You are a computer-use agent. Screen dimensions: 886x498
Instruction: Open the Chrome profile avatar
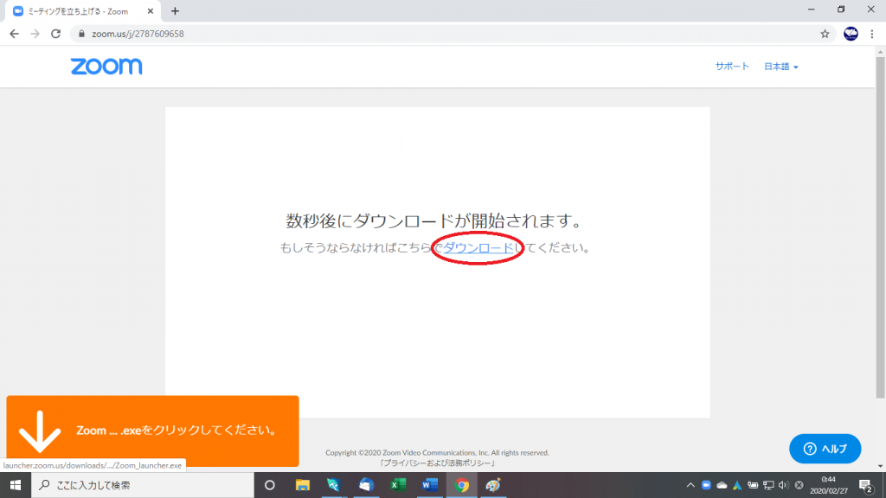[x=851, y=34]
